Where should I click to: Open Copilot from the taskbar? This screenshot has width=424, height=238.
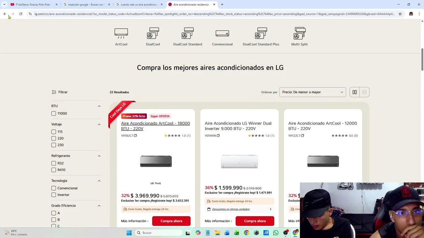tap(198, 233)
